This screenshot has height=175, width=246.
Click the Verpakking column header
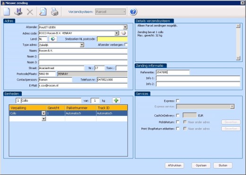[28, 108]
